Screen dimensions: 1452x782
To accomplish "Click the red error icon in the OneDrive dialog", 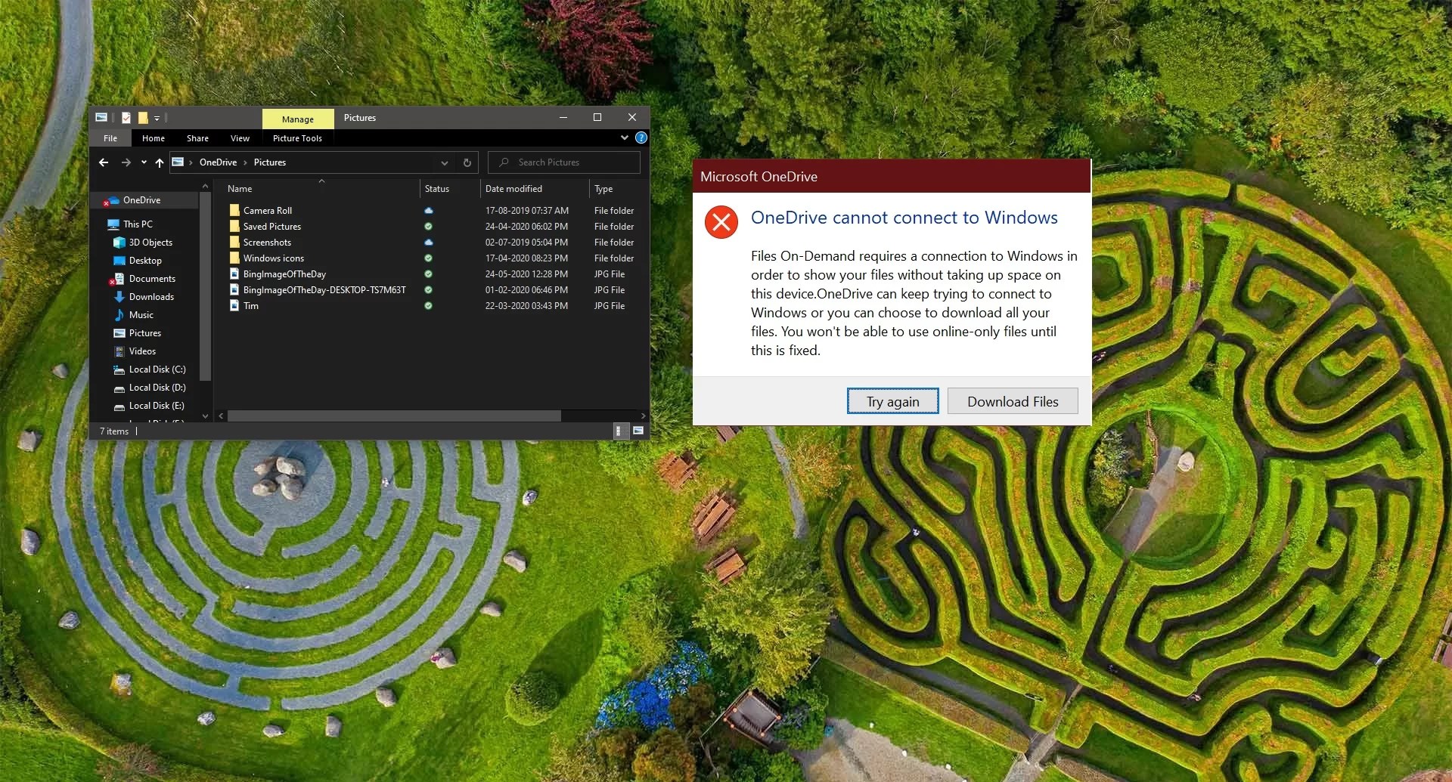I will click(x=721, y=221).
